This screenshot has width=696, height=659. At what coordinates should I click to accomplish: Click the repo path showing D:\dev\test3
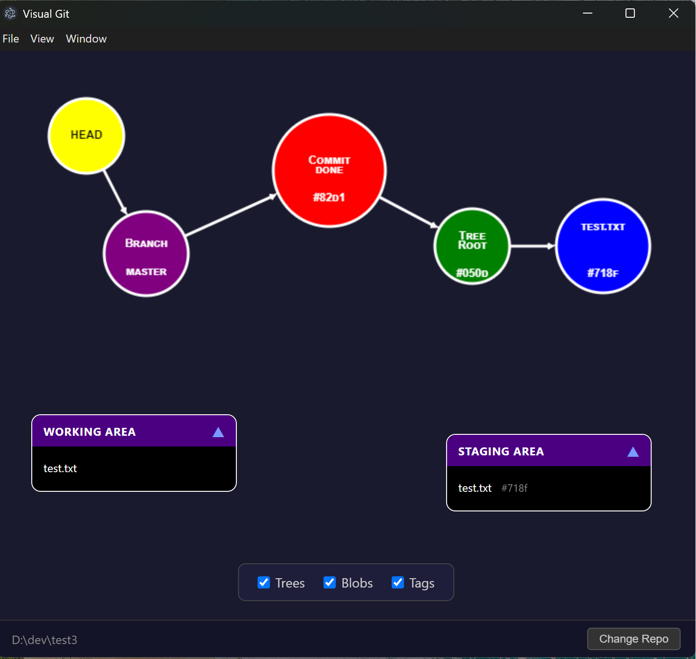click(44, 640)
